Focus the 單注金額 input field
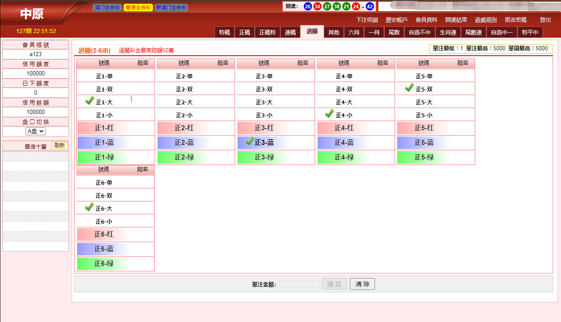 click(x=299, y=284)
